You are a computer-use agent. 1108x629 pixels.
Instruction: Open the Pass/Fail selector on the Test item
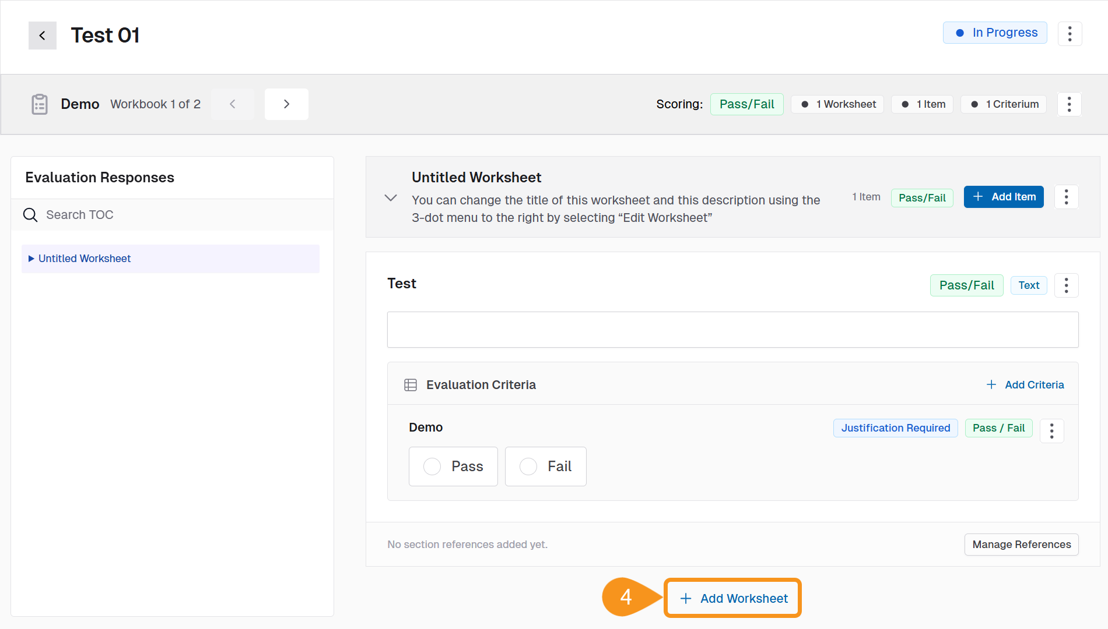click(966, 285)
